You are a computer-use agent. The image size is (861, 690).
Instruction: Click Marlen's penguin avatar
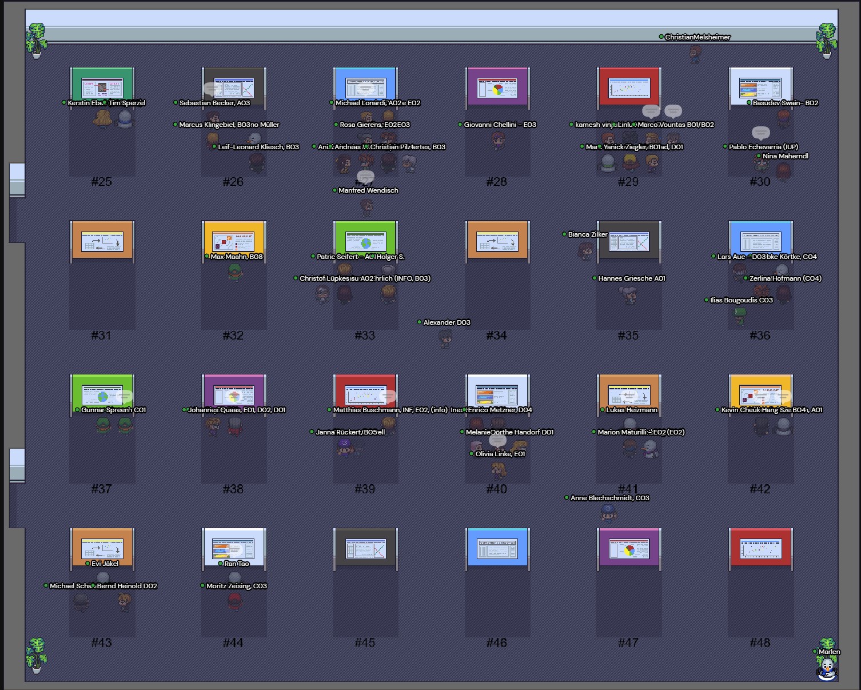826,668
